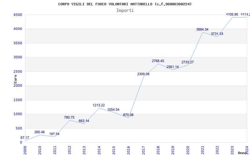Click data label 2733.27
This screenshot has width=250, height=156.
coord(188,62)
